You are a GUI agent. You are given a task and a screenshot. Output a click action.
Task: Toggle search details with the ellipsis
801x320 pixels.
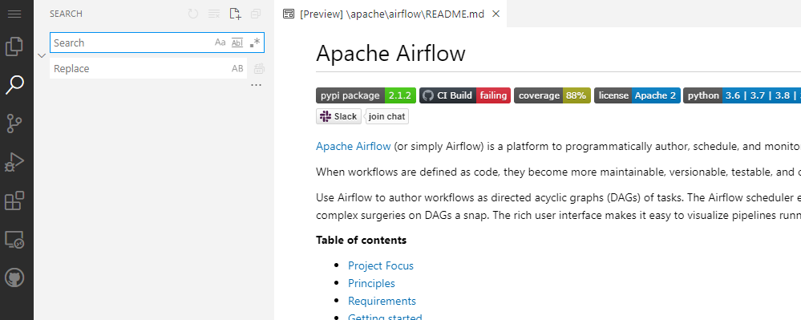point(257,85)
